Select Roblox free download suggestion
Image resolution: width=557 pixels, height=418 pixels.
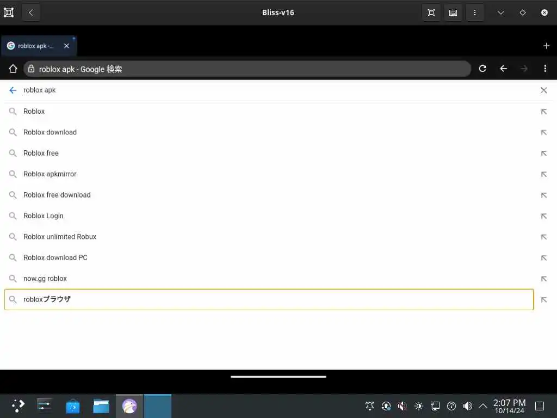pyautogui.click(x=269, y=195)
